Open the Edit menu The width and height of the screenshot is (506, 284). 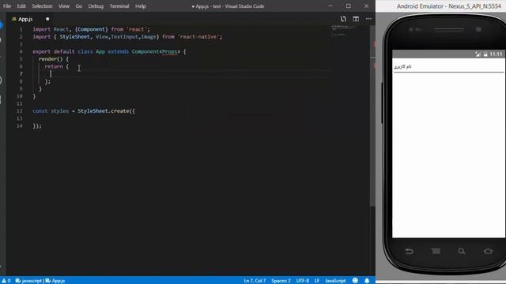pyautogui.click(x=21, y=6)
